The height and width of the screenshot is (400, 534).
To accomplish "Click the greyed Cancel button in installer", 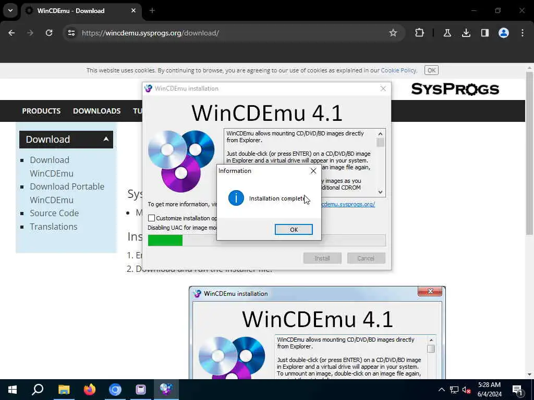I will pyautogui.click(x=366, y=258).
